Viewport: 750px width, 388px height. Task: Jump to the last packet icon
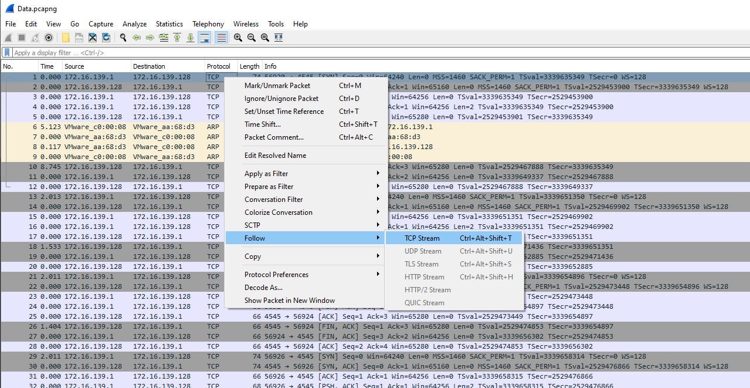pyautogui.click(x=191, y=38)
